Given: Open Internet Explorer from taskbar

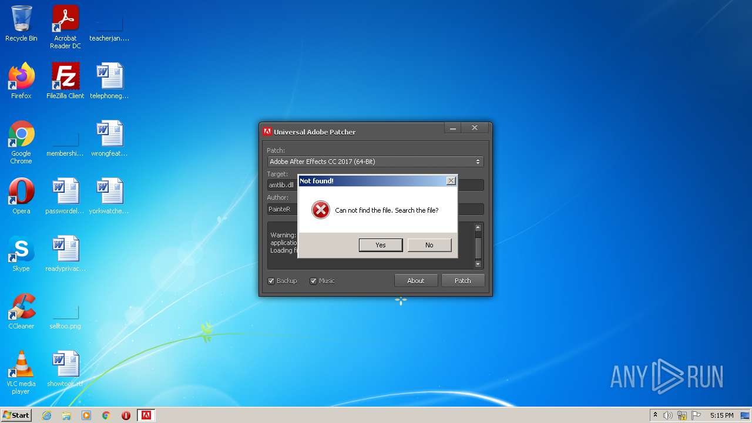Looking at the screenshot, I should 47,415.
